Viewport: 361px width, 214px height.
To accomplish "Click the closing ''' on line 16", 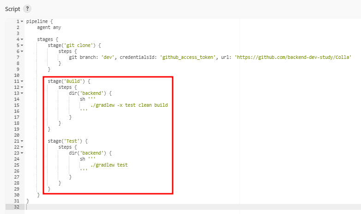I will point(84,110).
